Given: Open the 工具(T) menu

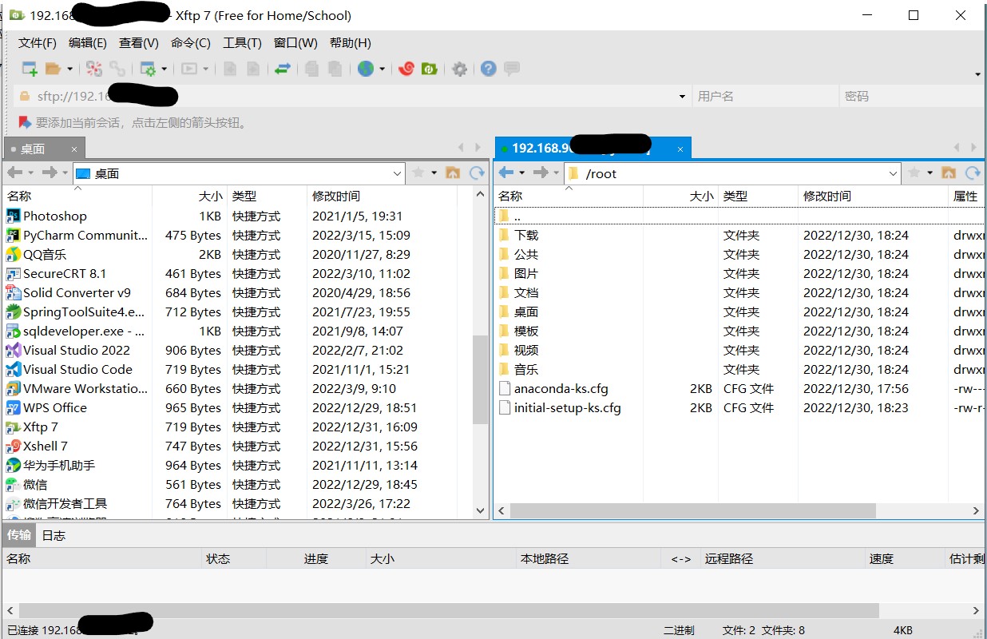Looking at the screenshot, I should [x=242, y=43].
